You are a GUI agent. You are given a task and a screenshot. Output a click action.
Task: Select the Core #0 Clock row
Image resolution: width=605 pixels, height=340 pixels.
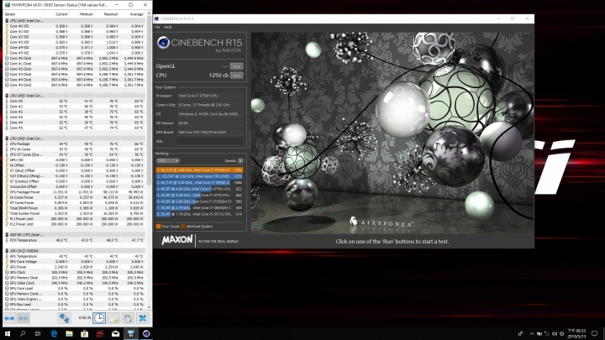click(75, 58)
